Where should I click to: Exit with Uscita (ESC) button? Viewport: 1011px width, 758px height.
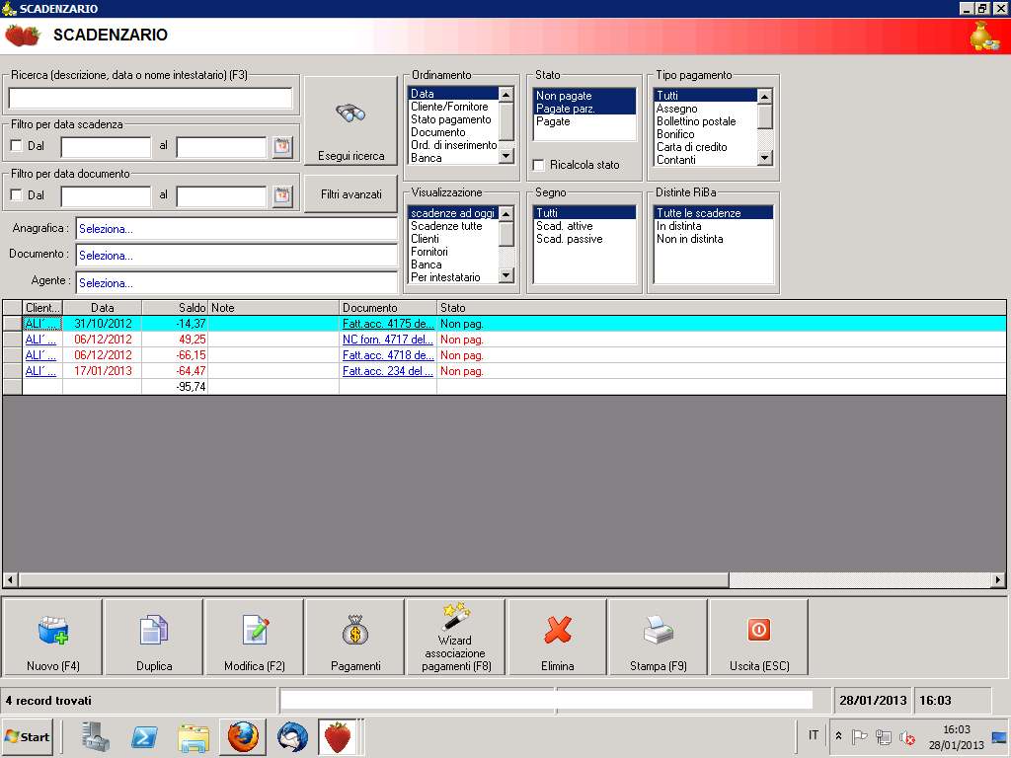[x=759, y=637]
